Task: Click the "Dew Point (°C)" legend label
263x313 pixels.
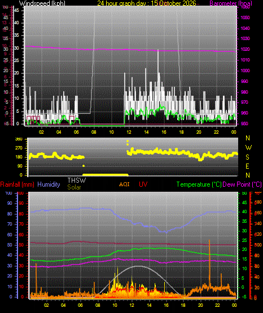Action: 242,184
